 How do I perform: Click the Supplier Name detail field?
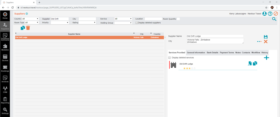point(215,36)
